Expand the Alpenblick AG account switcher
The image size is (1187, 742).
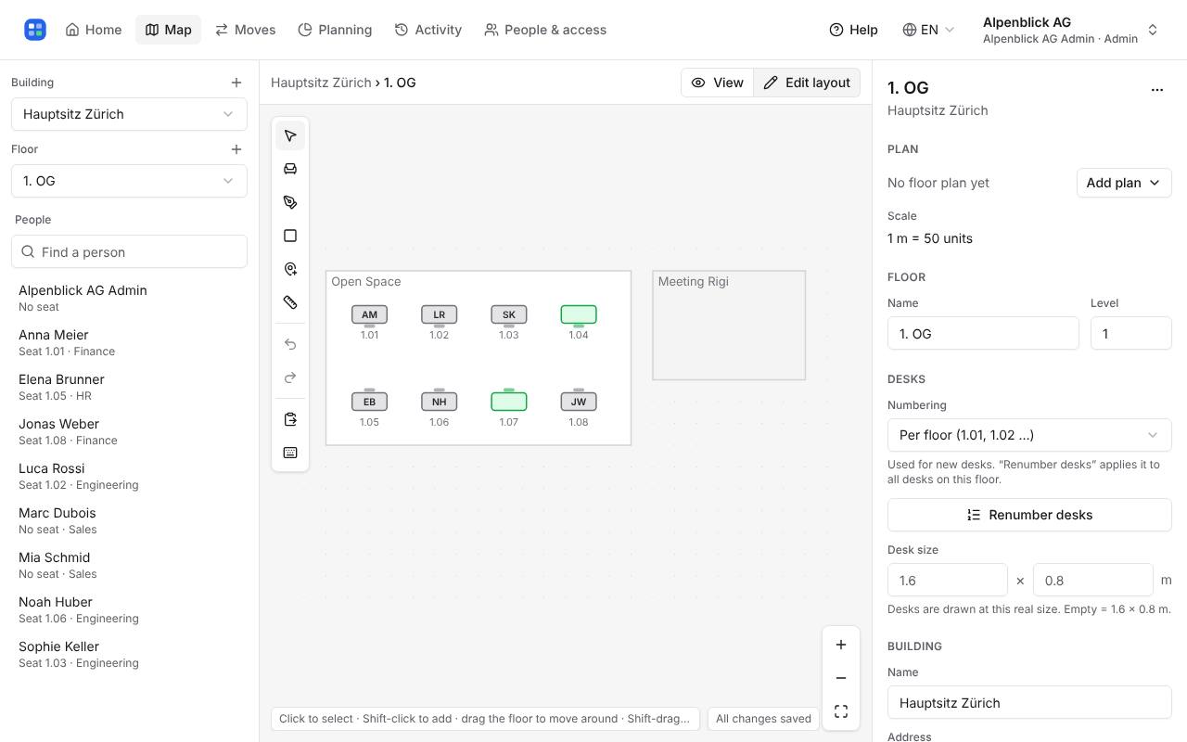[1071, 30]
